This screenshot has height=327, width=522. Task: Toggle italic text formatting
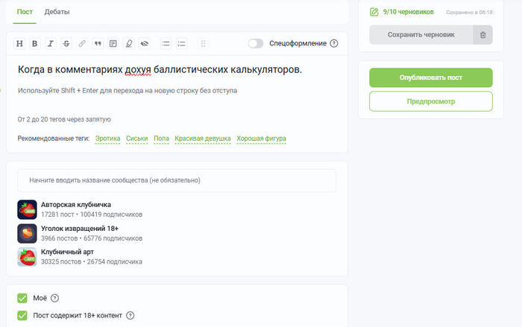51,43
